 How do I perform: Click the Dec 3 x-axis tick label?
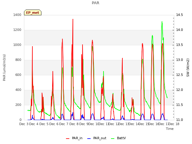(x=24, y=124)
